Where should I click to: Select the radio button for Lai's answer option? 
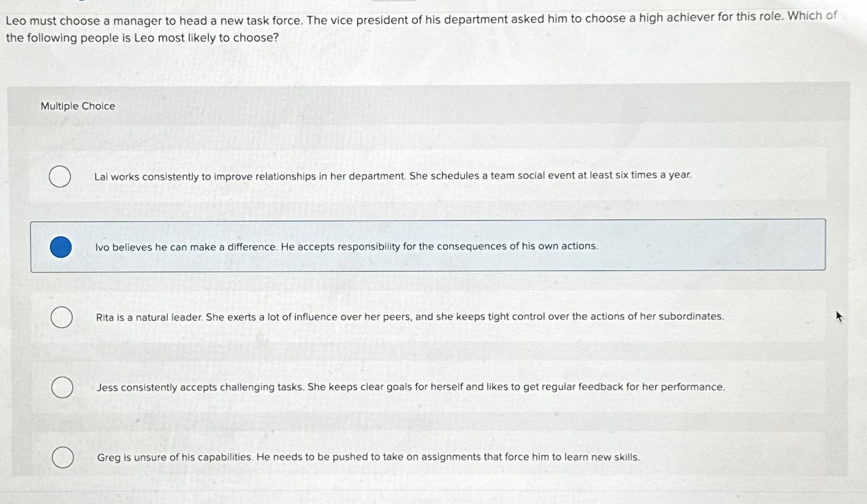tap(61, 176)
